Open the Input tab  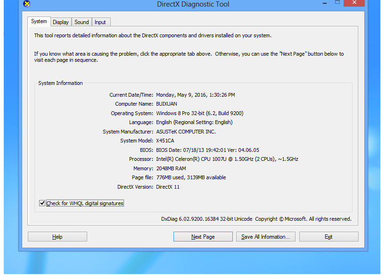[100, 22]
